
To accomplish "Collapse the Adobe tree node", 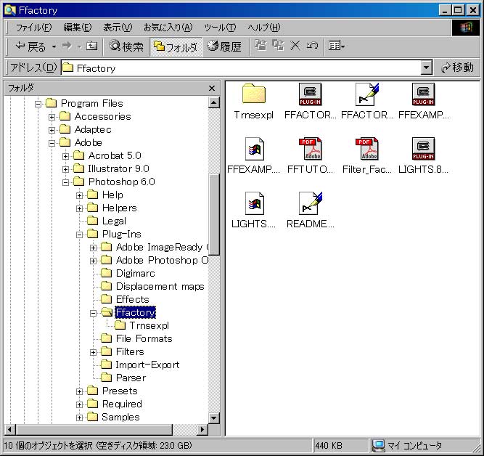I will (52, 143).
